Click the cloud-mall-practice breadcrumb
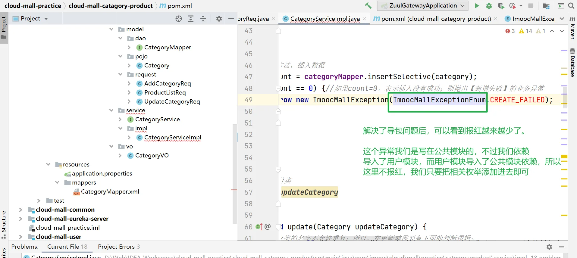 click(x=33, y=6)
